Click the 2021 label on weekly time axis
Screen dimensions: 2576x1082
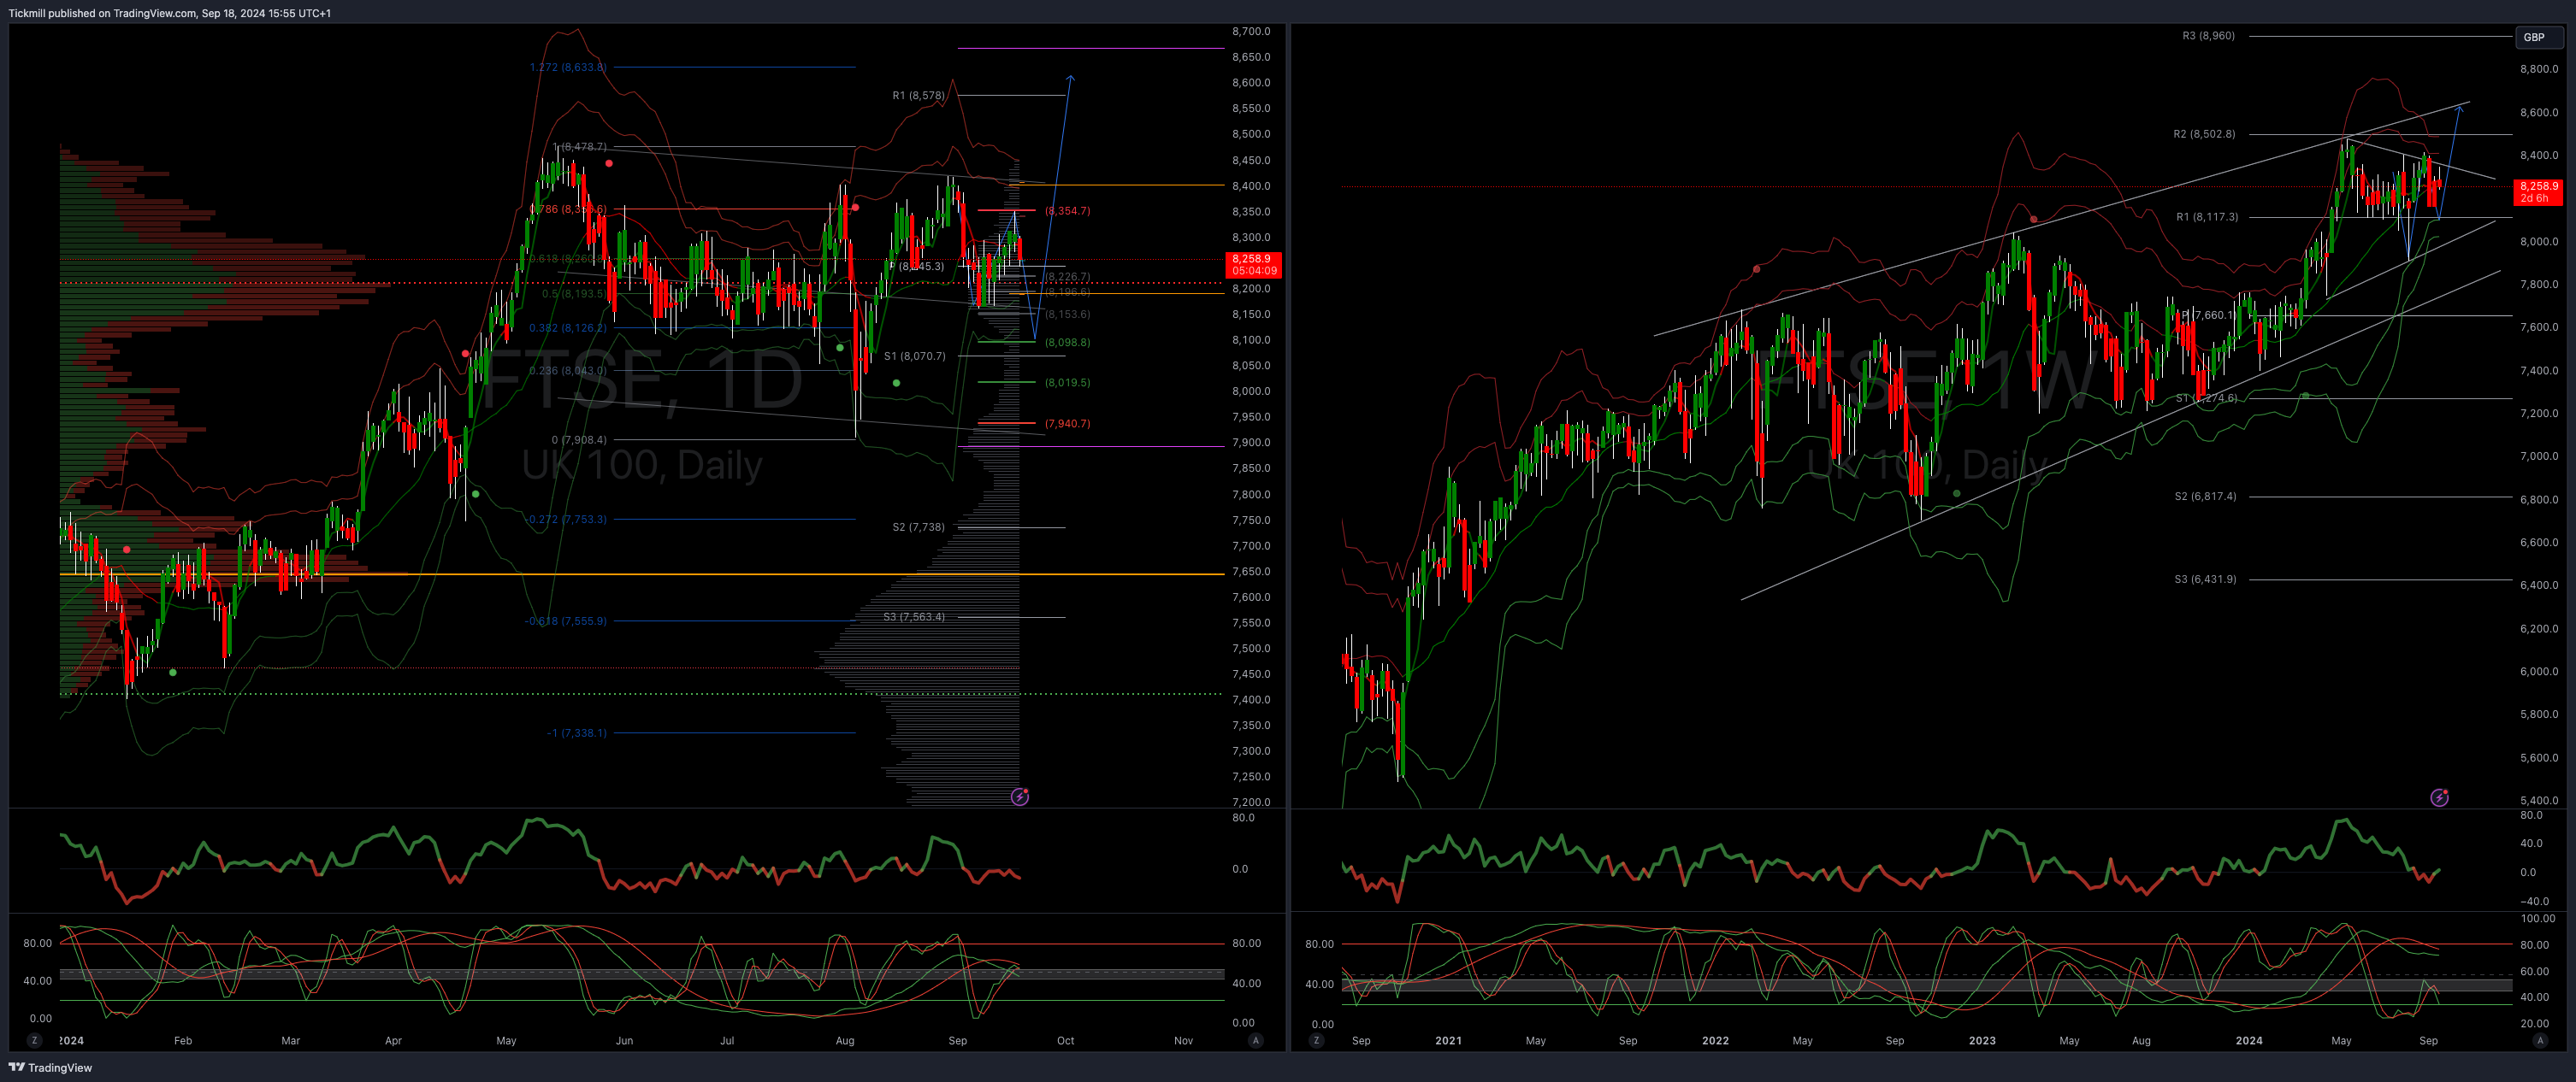[1448, 1040]
